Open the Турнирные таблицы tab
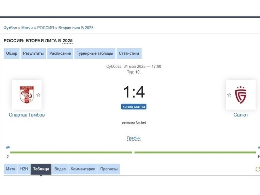Image resolution: width=260 pixels, height=195 pixels. [x=95, y=53]
